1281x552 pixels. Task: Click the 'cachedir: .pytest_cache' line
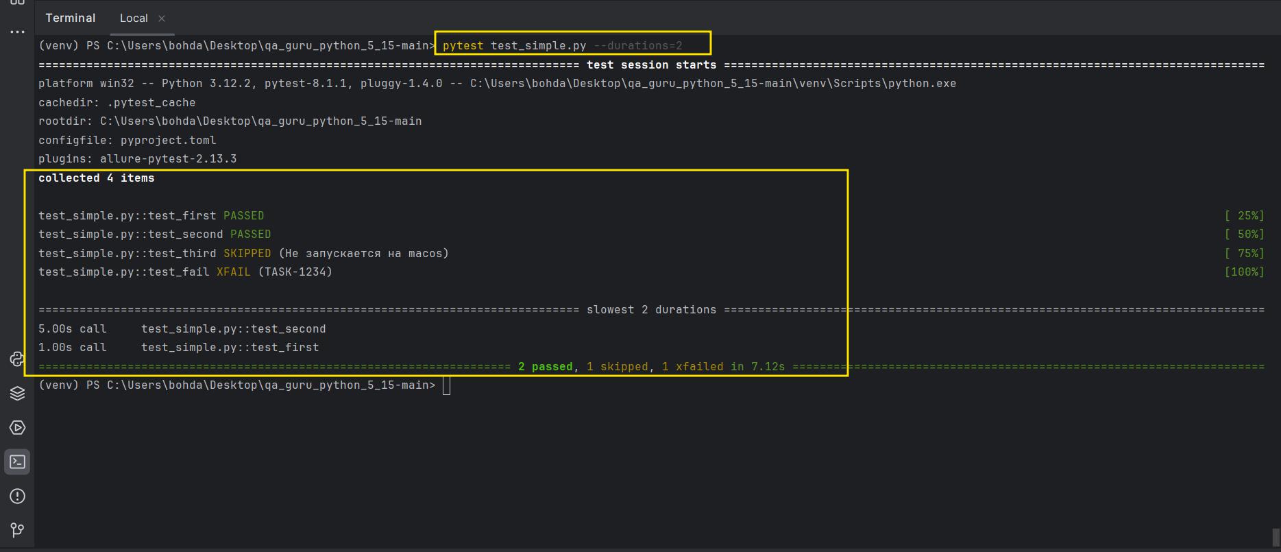tap(117, 103)
